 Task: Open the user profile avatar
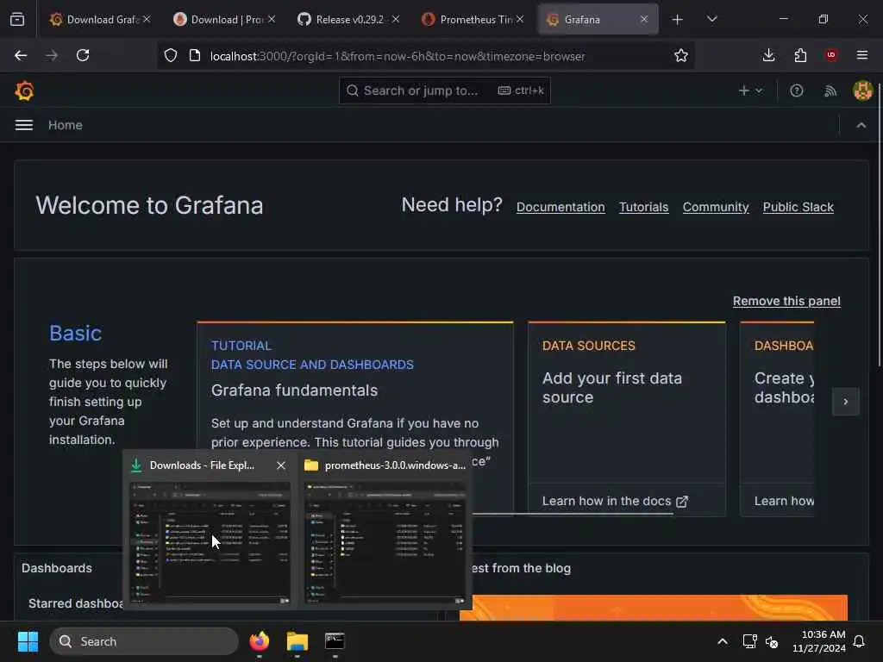(x=862, y=91)
